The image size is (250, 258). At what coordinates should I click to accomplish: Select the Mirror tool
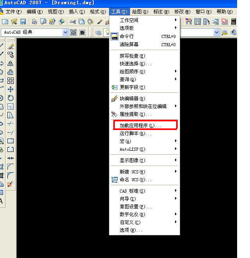click(x=11, y=63)
